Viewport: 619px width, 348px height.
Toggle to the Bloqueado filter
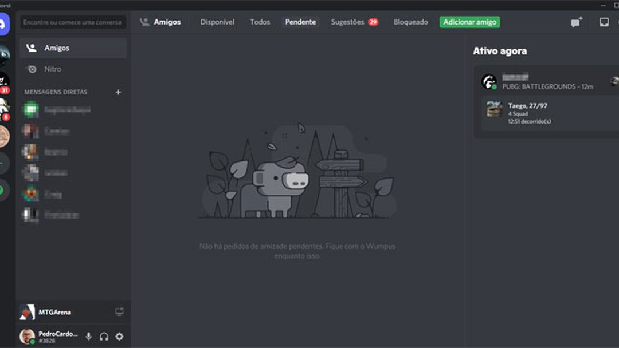pos(410,22)
